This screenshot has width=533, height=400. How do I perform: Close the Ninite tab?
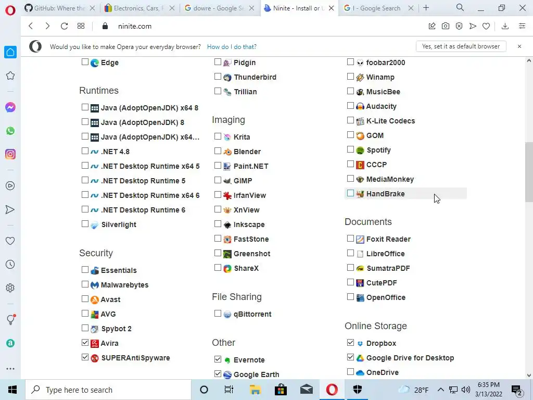pos(332,8)
